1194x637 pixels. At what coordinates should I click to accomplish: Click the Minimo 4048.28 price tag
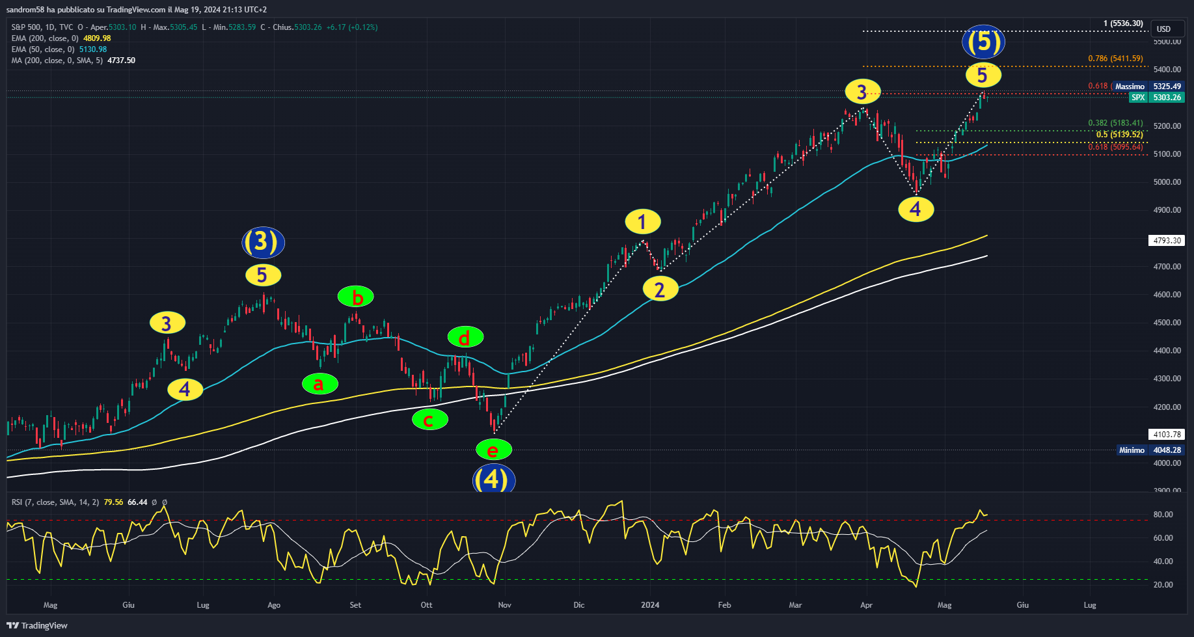[x=1150, y=450]
